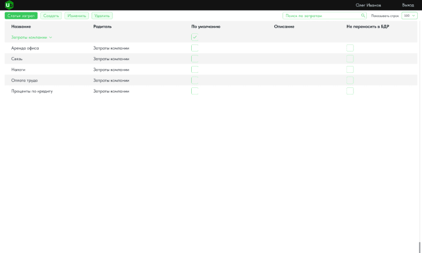Image resolution: width=422 pixels, height=253 pixels.
Task: Open the rows-per-page dropdown showing 500
Action: click(409, 16)
